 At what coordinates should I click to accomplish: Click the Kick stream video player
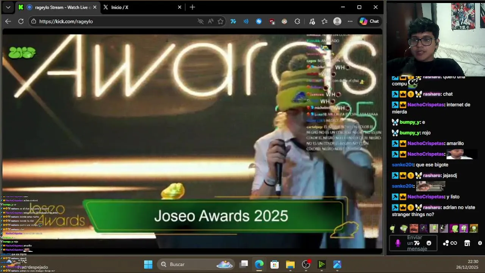coord(192,141)
